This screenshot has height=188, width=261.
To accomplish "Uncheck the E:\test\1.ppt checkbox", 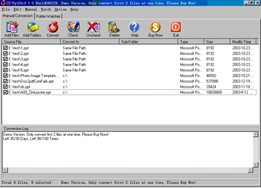I will click(5, 47).
